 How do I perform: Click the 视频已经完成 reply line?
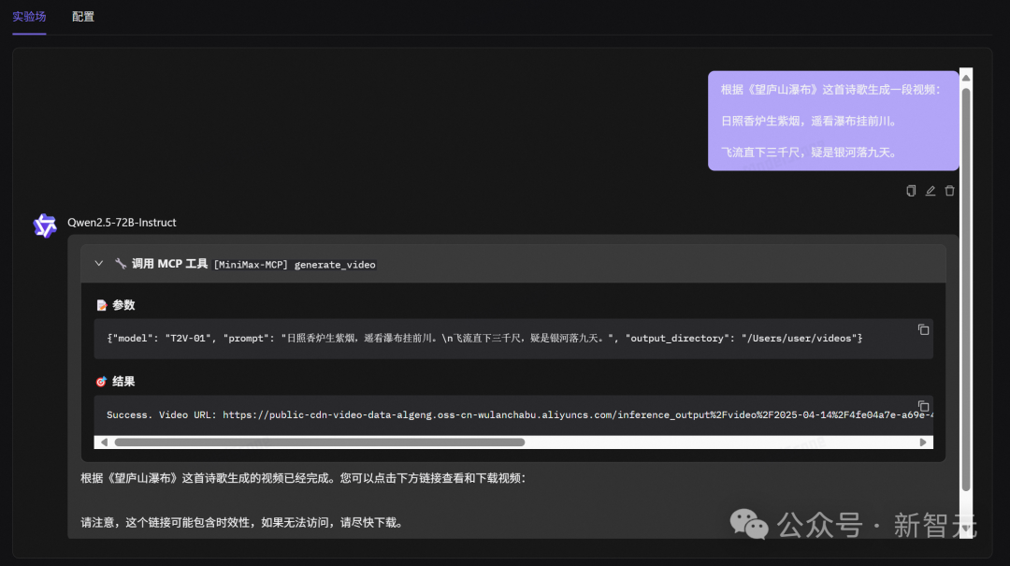303,478
